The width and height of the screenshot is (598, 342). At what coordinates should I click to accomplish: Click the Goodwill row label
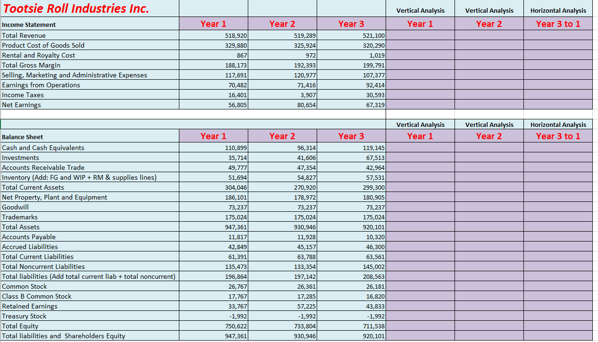click(x=90, y=207)
